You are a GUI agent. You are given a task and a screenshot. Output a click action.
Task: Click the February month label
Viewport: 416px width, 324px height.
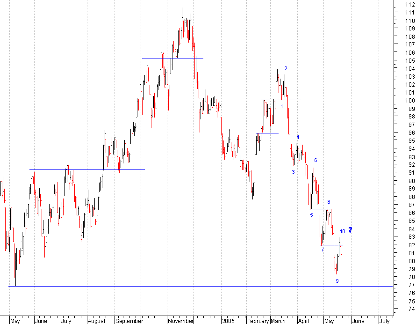[x=258, y=321]
